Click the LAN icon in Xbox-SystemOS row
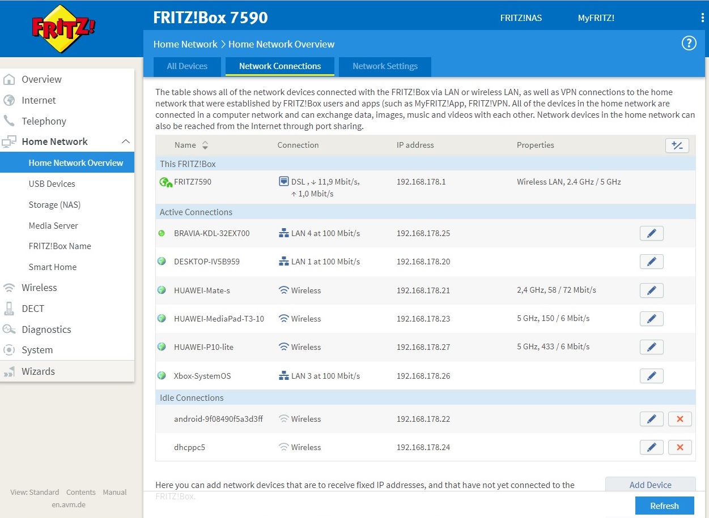Screen dimensions: 709x518 click(x=284, y=376)
